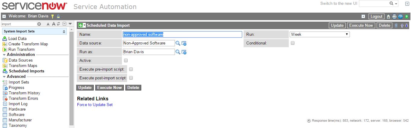Viewport: 411px width, 128px height.
Task: Check the Conditional checkbox
Action: (x=293, y=43)
